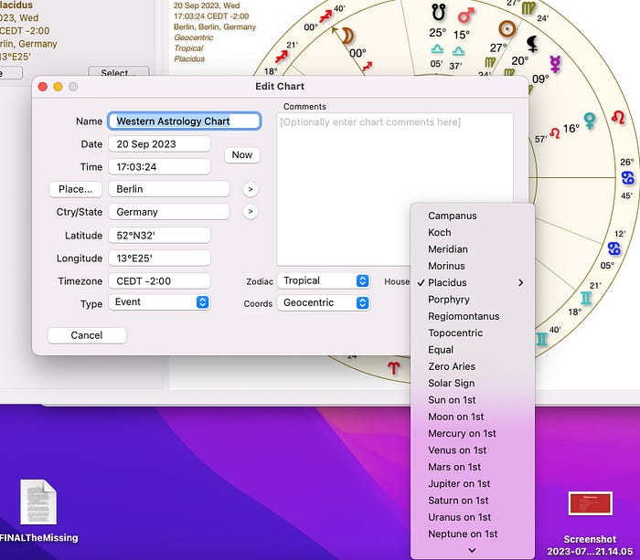The width and height of the screenshot is (640, 560).
Task: Select Campanus house system
Action: [x=473, y=216]
